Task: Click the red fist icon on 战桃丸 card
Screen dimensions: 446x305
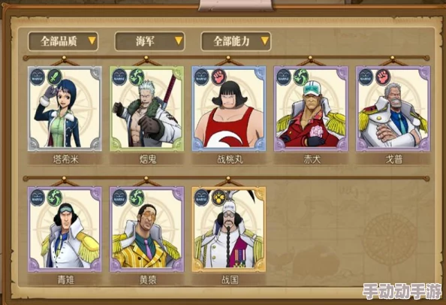Action: pos(218,77)
